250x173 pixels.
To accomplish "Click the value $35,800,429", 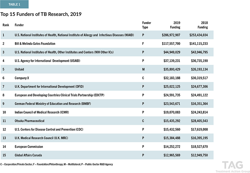I will pos(172,69).
